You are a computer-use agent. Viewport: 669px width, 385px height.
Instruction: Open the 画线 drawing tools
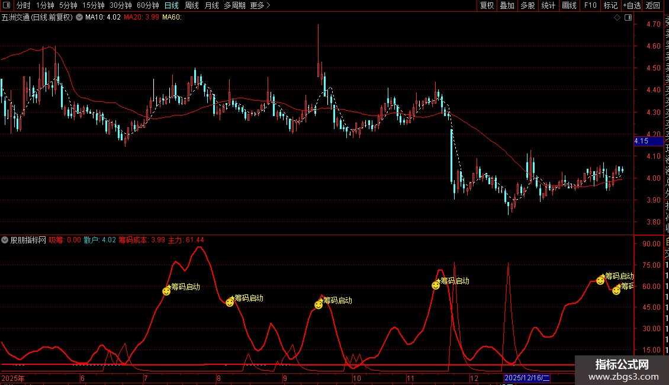click(569, 5)
